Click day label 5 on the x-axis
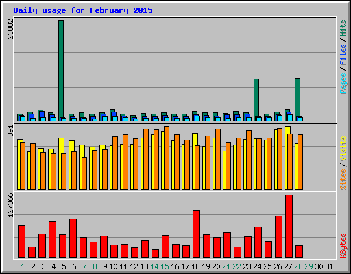 click(x=64, y=266)
